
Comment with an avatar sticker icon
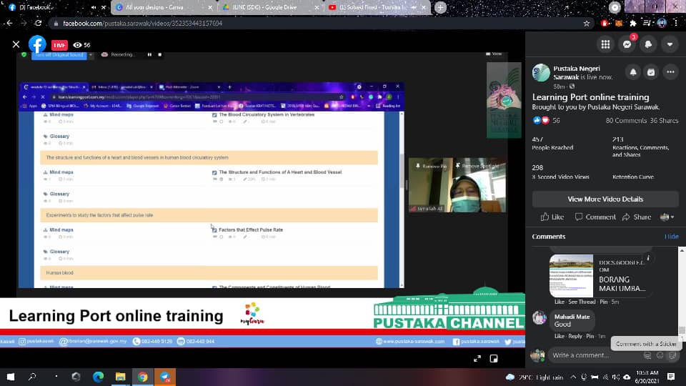[647, 355]
